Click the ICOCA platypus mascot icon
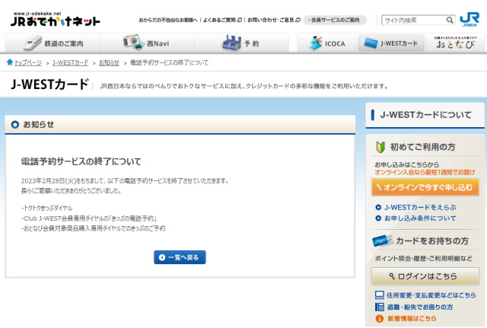Screen dimensions: 487x328 click(x=316, y=43)
